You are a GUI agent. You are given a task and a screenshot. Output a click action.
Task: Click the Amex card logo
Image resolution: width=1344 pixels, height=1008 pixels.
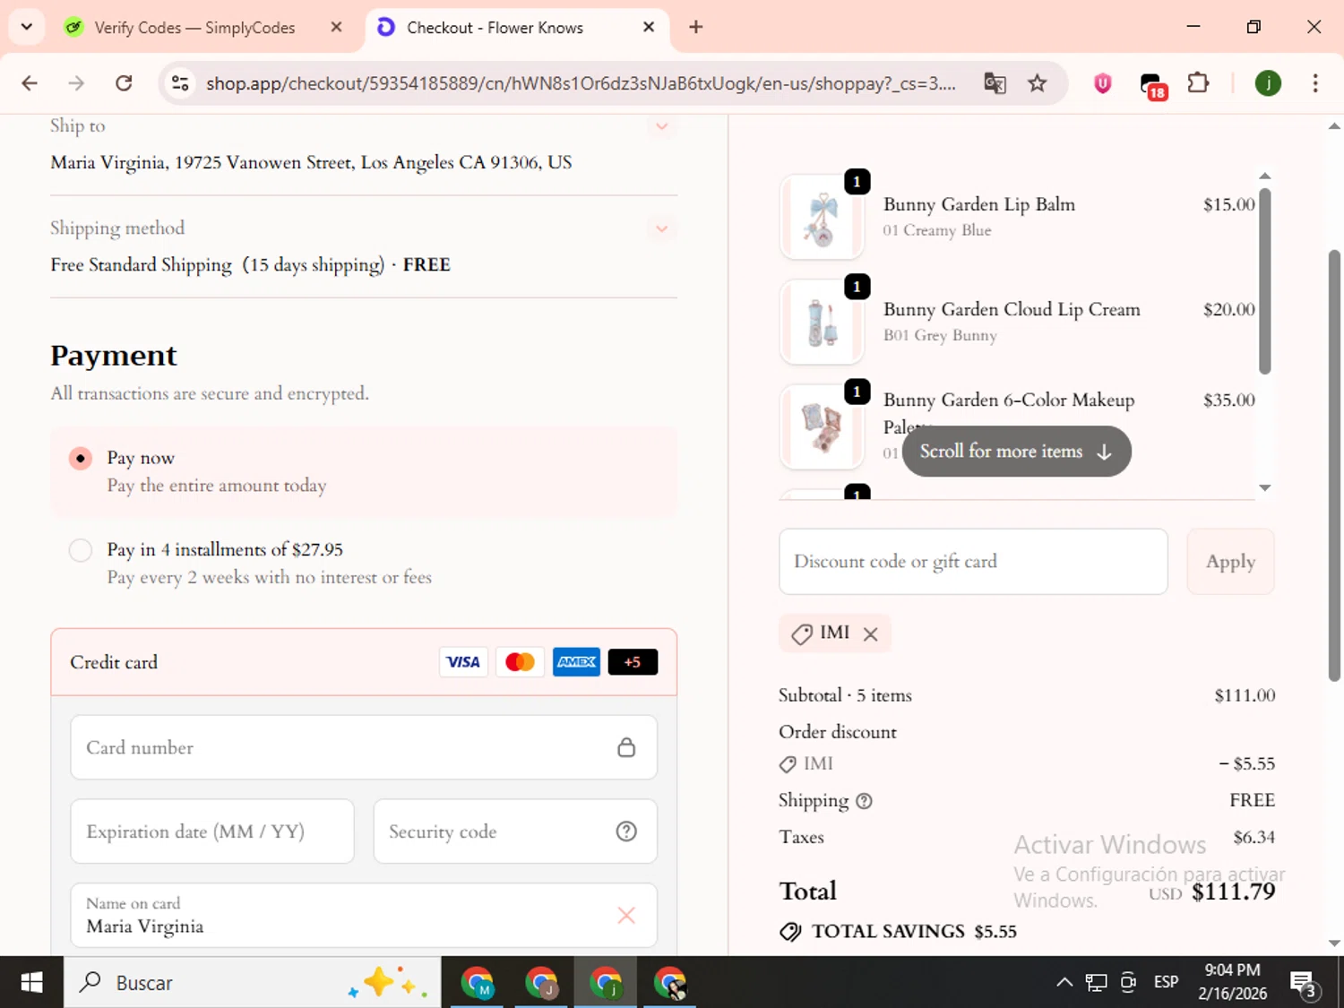coord(576,662)
